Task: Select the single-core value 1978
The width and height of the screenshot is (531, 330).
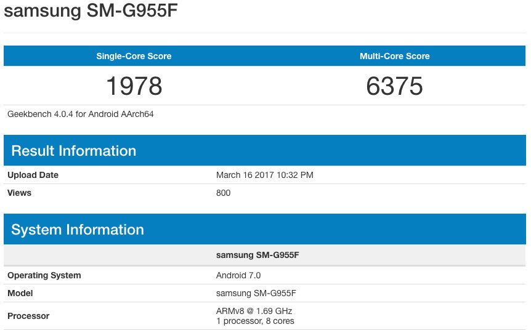Action: click(x=134, y=86)
